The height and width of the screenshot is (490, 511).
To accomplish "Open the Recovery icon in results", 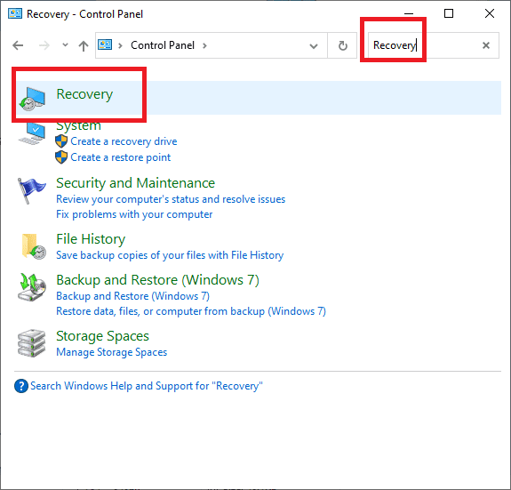I will coord(32,99).
